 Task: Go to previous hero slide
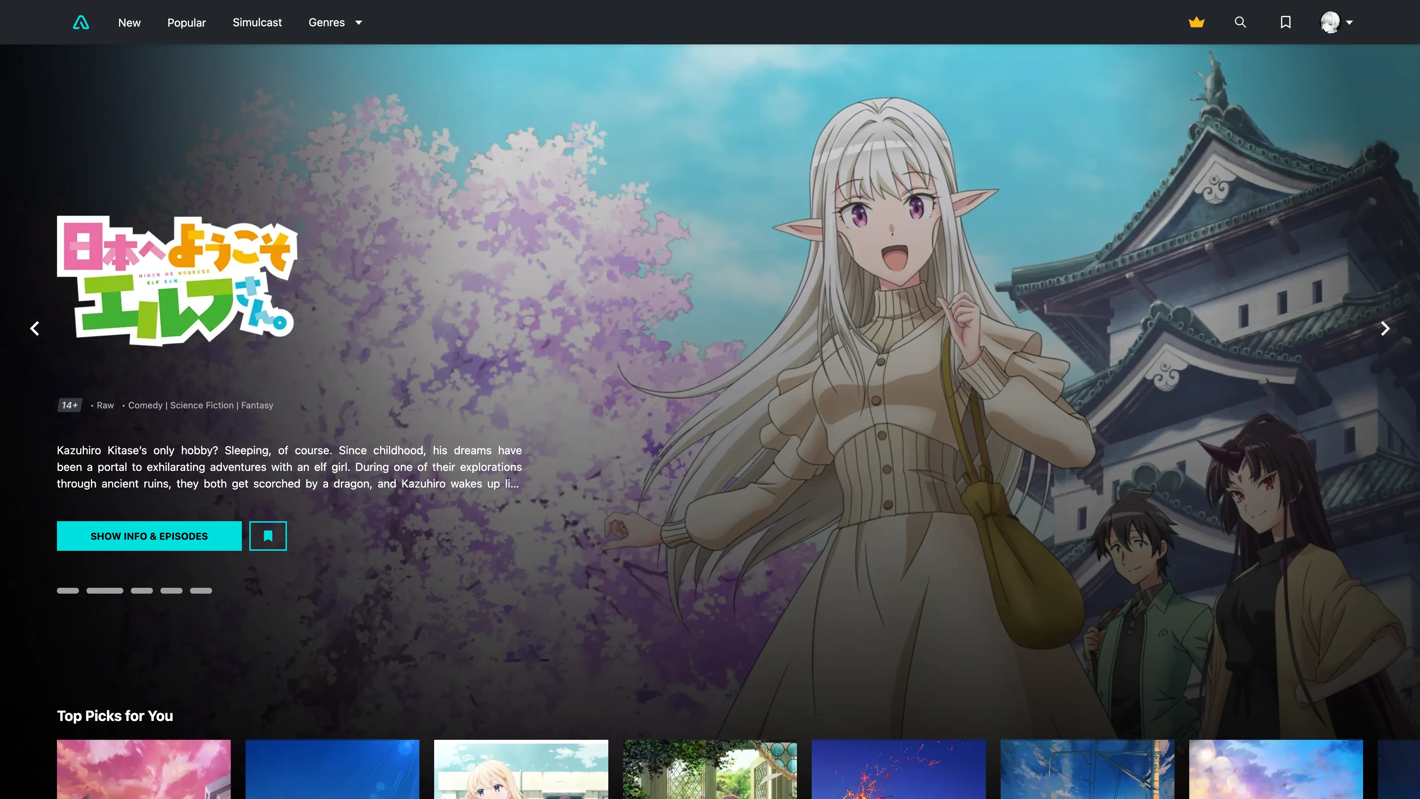point(35,328)
